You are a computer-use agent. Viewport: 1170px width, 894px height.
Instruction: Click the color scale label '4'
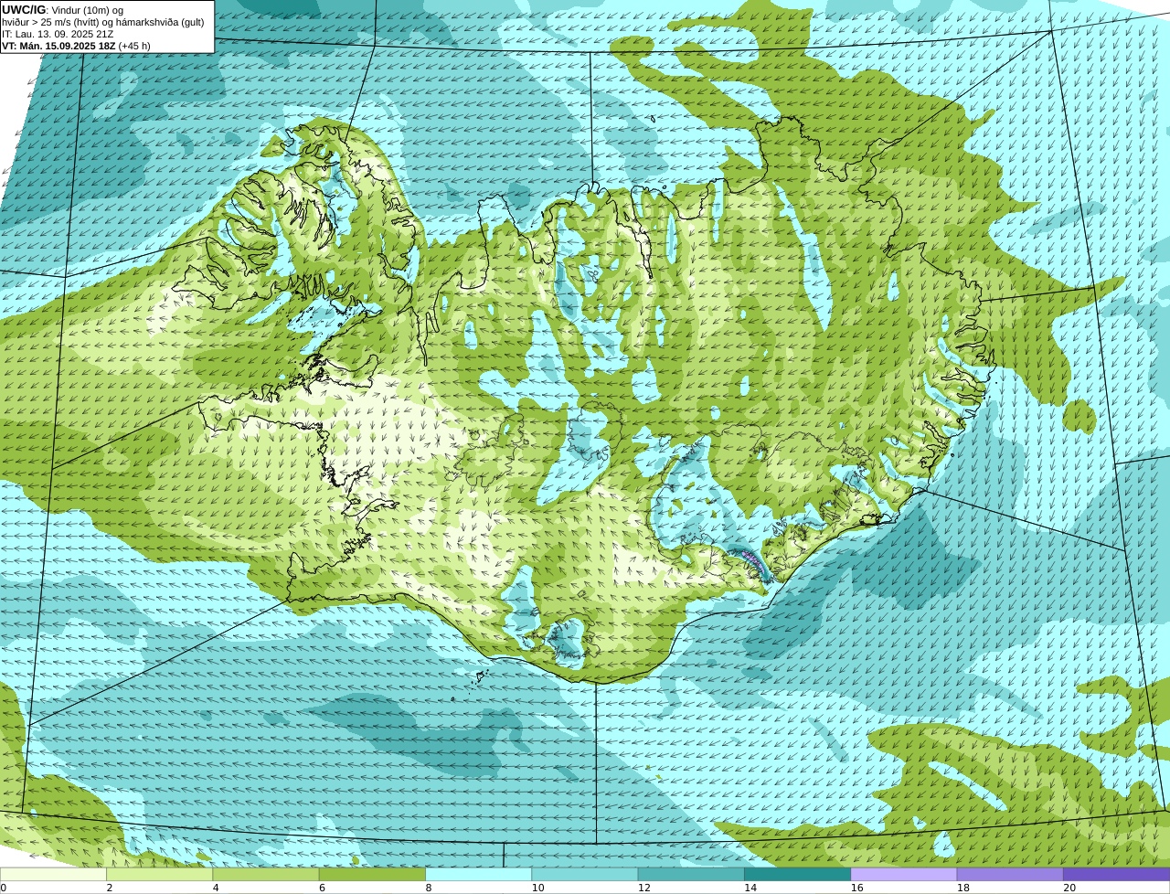[216, 888]
